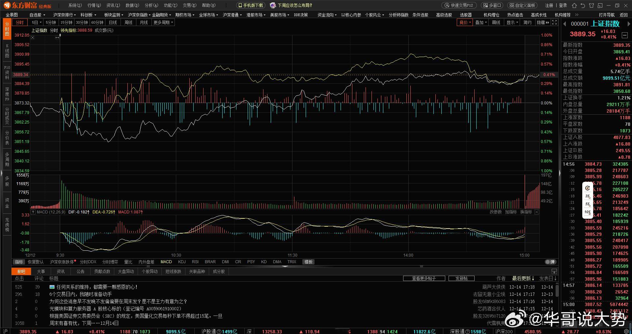Click the 登录 link
632x334 pixels.
563,5
